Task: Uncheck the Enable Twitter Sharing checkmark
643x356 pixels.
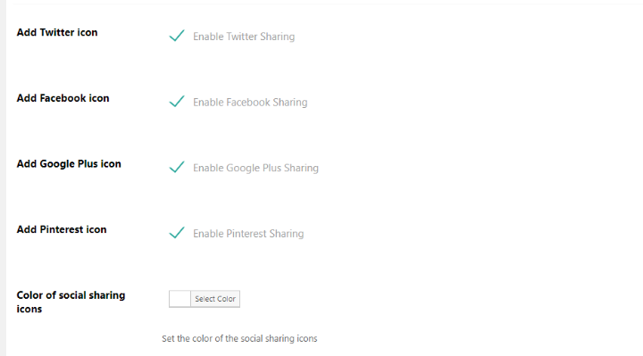Action: tap(177, 36)
